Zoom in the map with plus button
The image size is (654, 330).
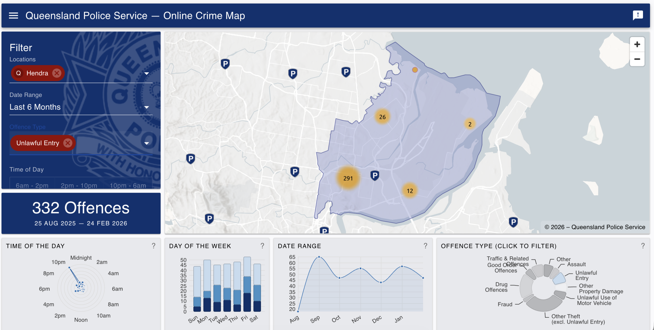637,44
